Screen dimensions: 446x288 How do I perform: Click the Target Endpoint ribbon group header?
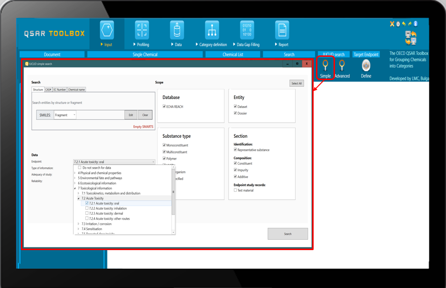pyautogui.click(x=366, y=54)
